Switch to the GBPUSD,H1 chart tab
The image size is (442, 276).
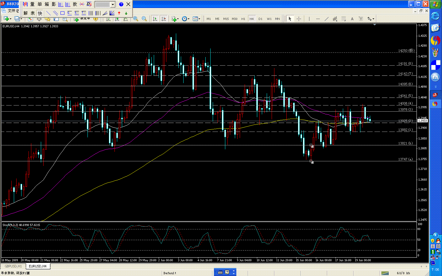click(x=13, y=266)
